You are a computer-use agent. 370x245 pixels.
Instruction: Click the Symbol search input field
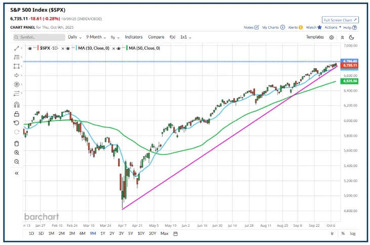point(38,37)
